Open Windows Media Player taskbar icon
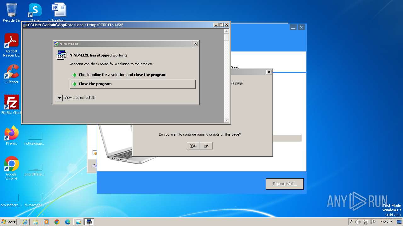Screen dimensions: 403x226 coord(46,222)
